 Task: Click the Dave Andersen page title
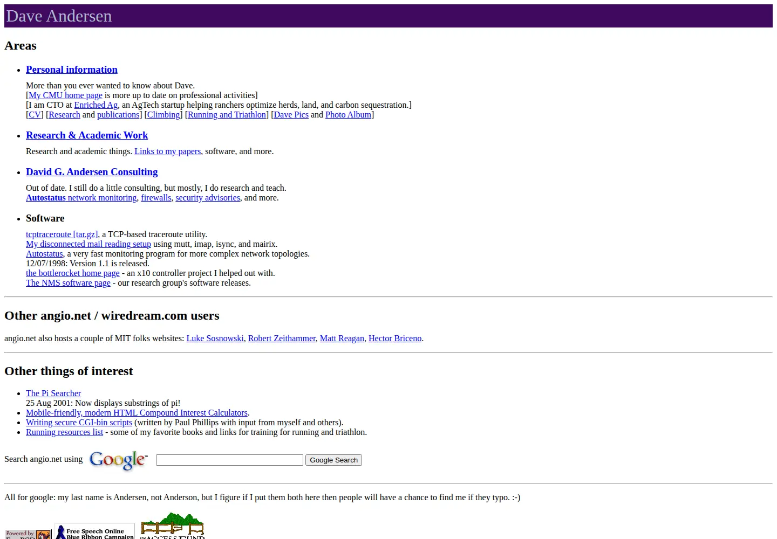tap(59, 16)
